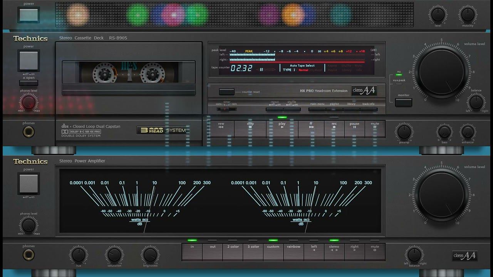Viewport: 493px width, 277px height.
Task: Click the amplifier phones level knob
Action: click(29, 225)
